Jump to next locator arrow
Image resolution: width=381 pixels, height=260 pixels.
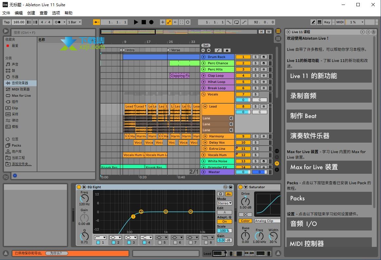(209, 50)
